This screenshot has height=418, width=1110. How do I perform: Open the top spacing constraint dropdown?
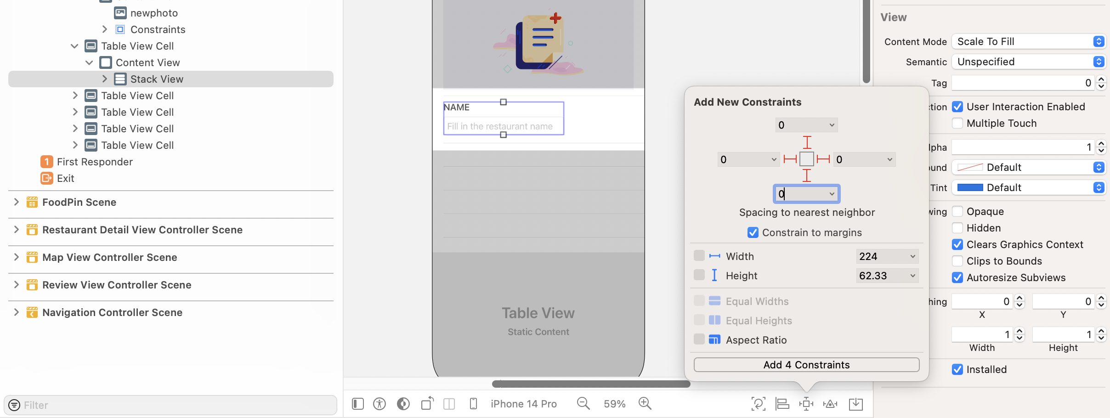coord(806,124)
